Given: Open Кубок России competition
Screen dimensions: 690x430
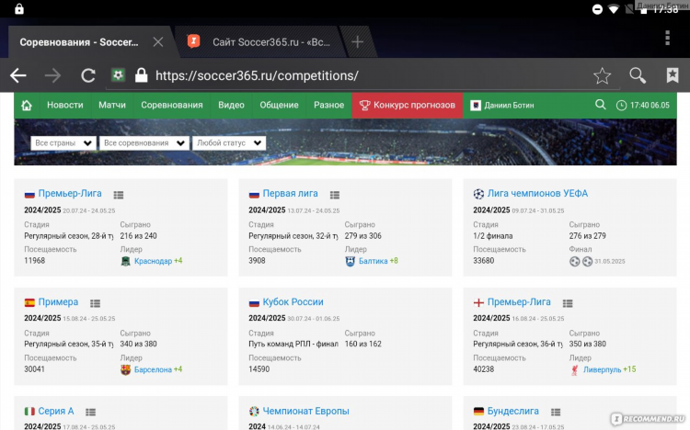Looking at the screenshot, I should pos(293,302).
